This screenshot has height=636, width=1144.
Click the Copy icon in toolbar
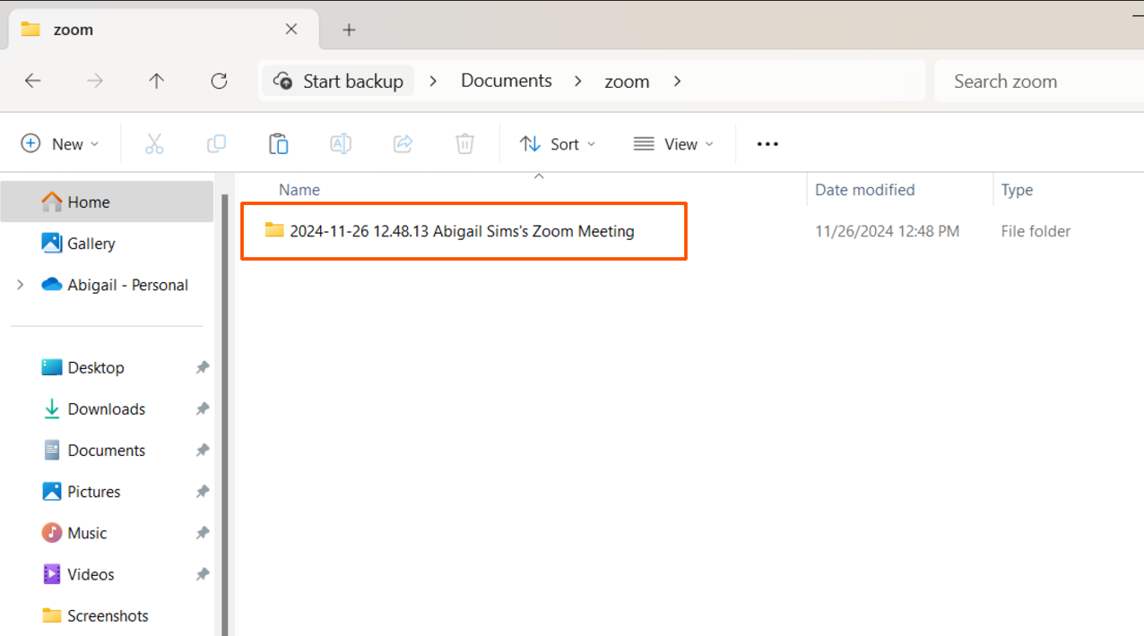coord(216,144)
